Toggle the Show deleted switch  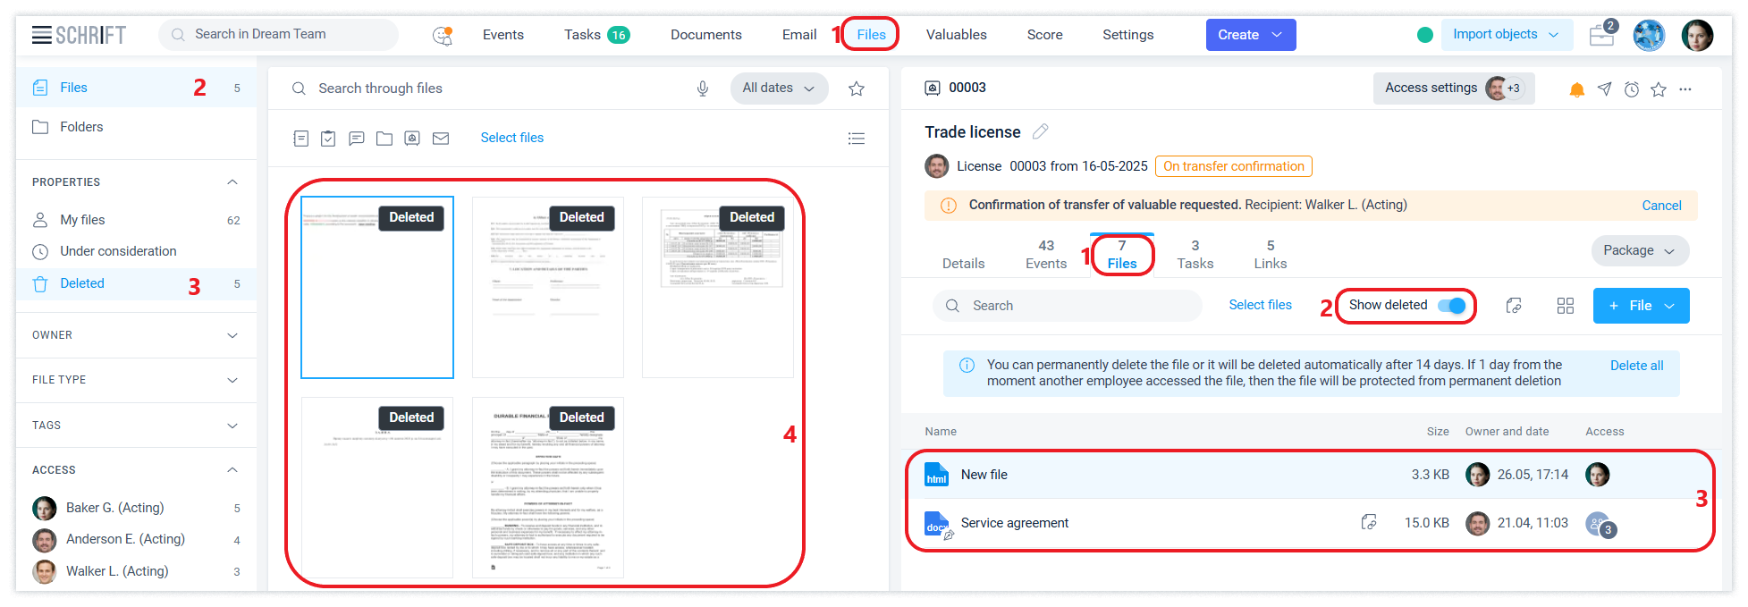pos(1451,306)
